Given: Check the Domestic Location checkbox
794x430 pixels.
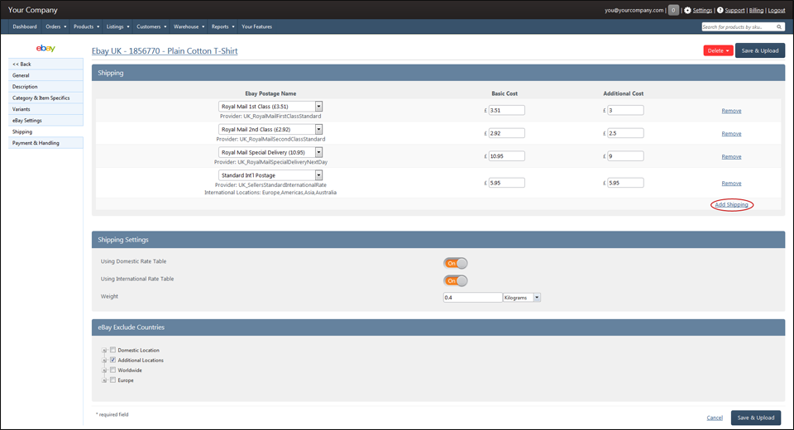Looking at the screenshot, I should 113,350.
